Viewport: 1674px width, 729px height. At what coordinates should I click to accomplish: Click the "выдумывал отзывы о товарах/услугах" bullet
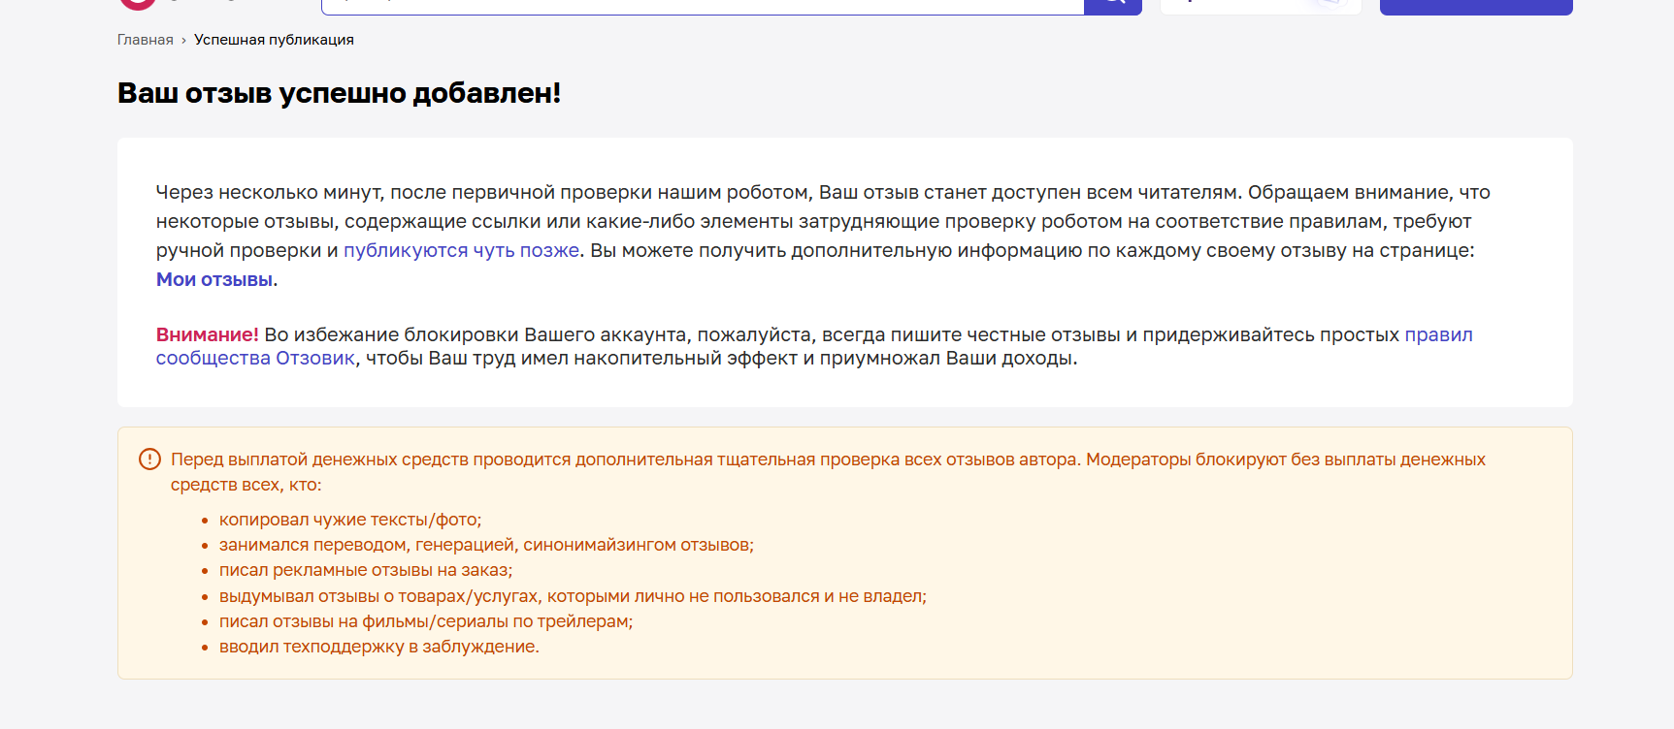click(x=573, y=596)
